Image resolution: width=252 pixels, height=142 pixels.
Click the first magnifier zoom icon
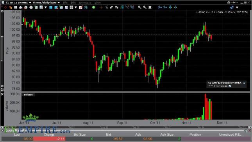tap(139, 7)
